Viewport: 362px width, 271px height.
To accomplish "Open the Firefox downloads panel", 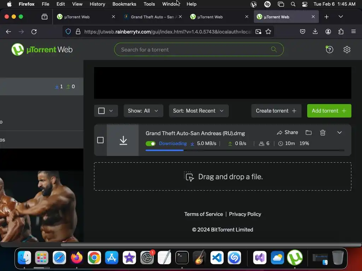I will 315,31.
